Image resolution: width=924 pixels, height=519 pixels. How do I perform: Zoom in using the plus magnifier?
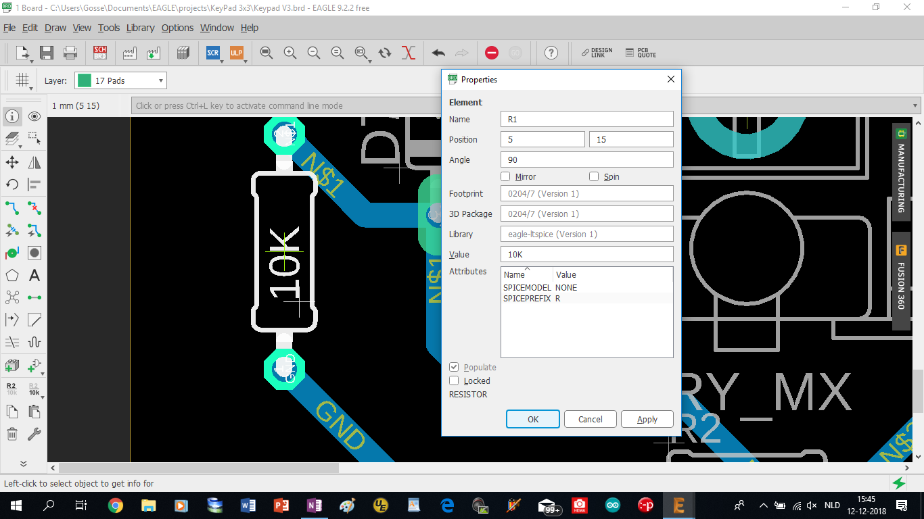290,53
